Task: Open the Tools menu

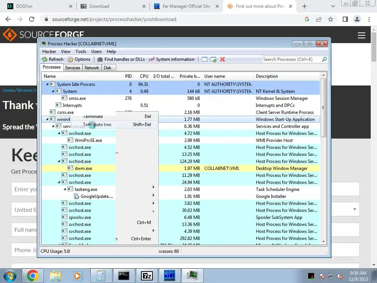Action: [x=81, y=52]
